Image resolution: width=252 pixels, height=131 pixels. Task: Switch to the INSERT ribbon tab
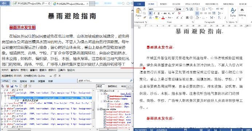pos(164,4)
